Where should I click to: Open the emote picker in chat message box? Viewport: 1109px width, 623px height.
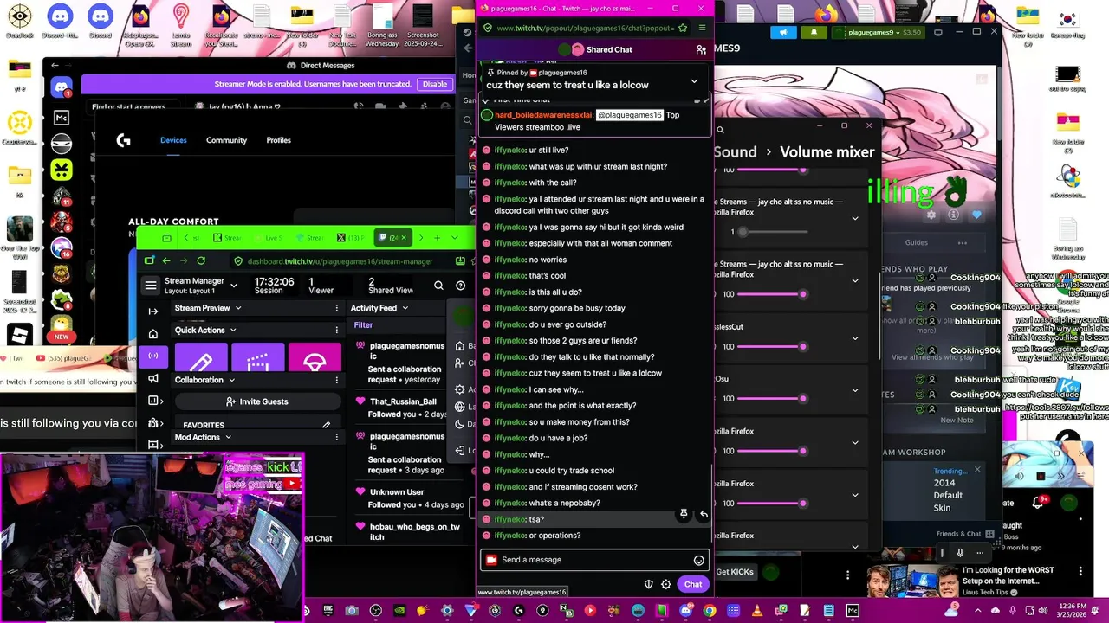(699, 560)
